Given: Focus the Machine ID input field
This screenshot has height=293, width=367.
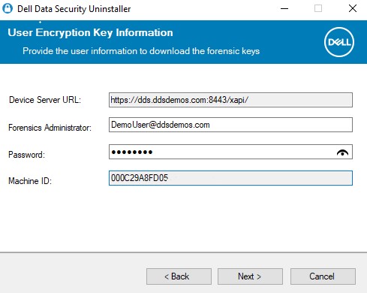Looking at the screenshot, I should 230,178.
